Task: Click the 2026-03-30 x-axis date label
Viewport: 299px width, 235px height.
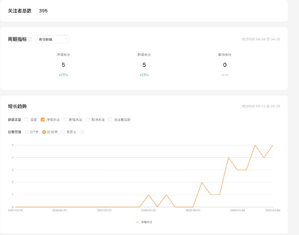Action: [x=193, y=211]
